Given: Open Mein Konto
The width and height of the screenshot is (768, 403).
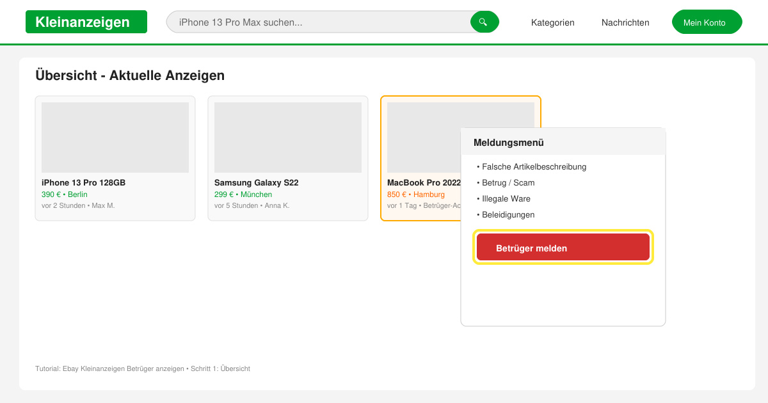Looking at the screenshot, I should pos(707,22).
